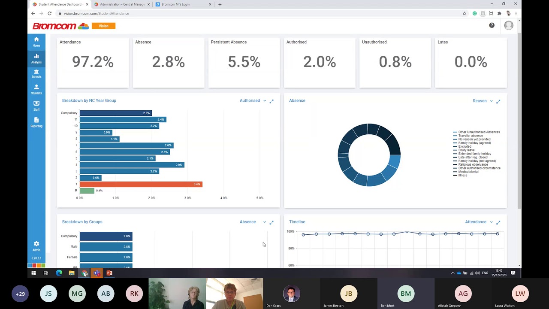Click the Breakdown by Groups title
Viewport: 549px width, 309px height.
click(x=82, y=222)
